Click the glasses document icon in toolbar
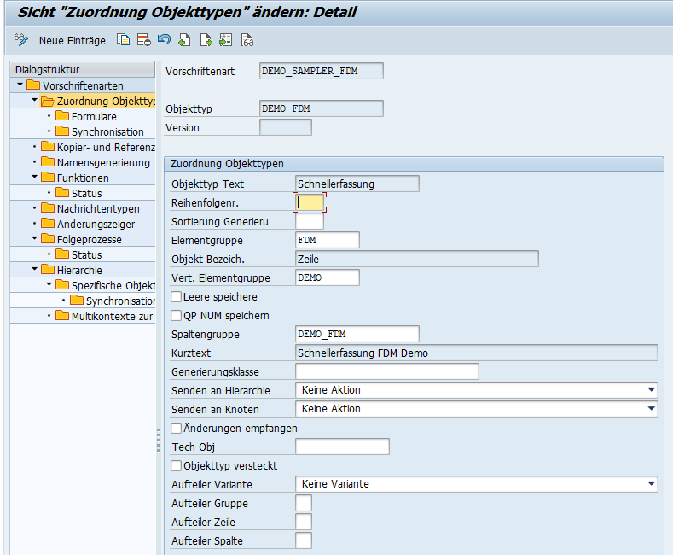The height and width of the screenshot is (555, 673). [247, 40]
